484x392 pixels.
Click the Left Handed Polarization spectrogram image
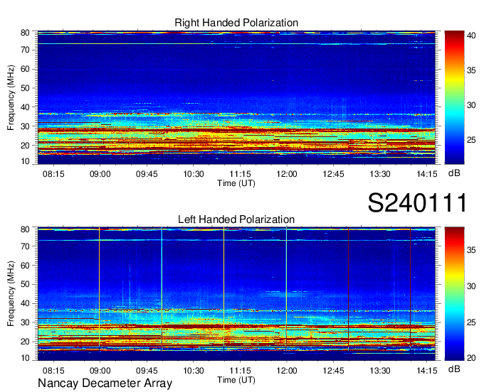click(236, 294)
